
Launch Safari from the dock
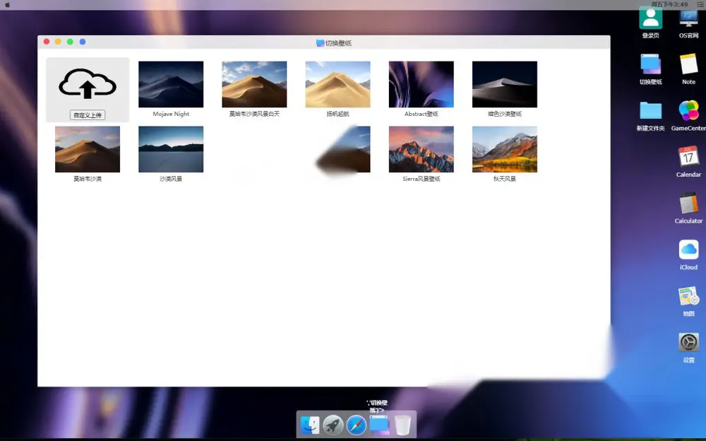point(356,425)
